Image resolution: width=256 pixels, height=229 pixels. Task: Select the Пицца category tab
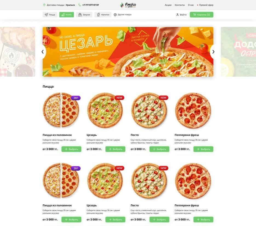coord(50,15)
